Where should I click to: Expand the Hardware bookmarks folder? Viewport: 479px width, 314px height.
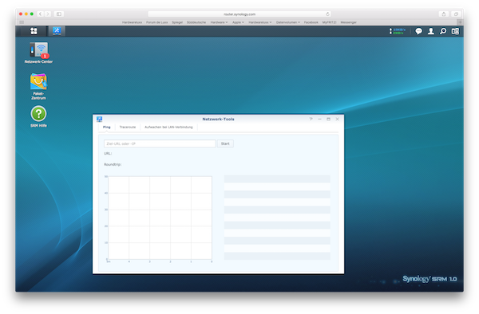click(x=219, y=22)
